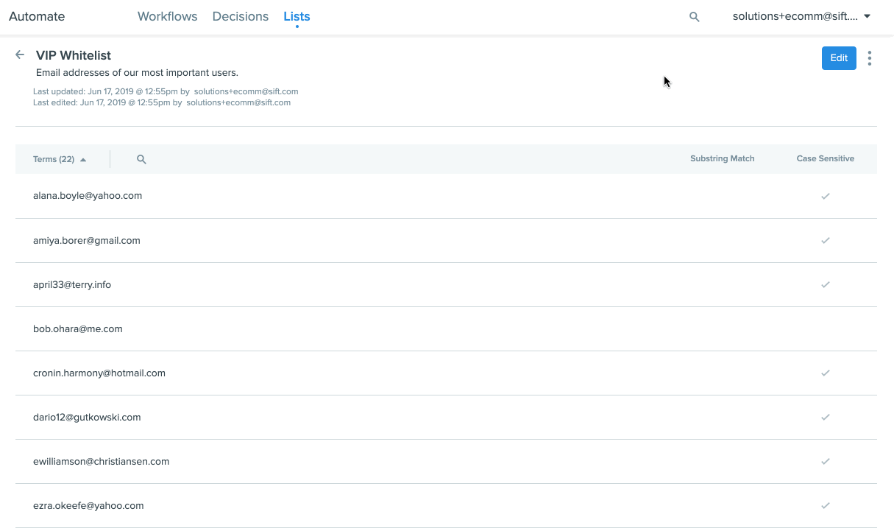Toggle the case-sensitive check for april33@terry.info
This screenshot has width=894, height=531.
(826, 284)
